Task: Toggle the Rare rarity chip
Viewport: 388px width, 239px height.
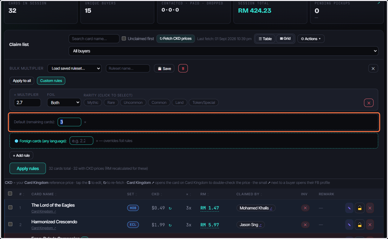Action: tap(111, 103)
